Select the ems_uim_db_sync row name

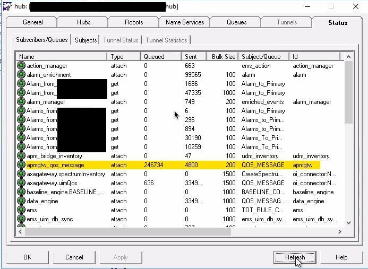click(50, 219)
